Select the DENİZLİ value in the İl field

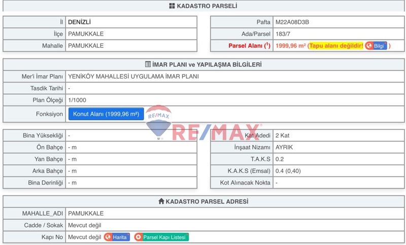point(79,22)
